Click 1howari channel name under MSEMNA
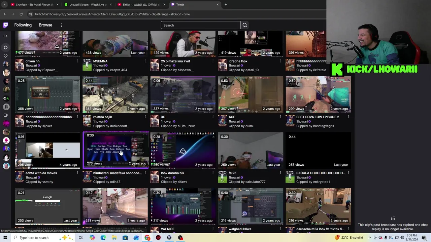431x242 pixels. coord(99,66)
